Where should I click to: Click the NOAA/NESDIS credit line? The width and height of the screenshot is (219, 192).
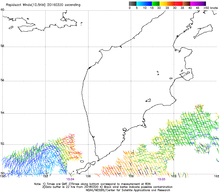point(128,190)
